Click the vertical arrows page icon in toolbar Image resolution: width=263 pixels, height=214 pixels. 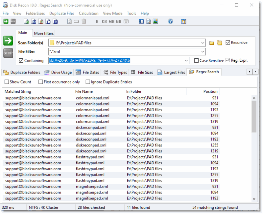pyautogui.click(x=69, y=21)
